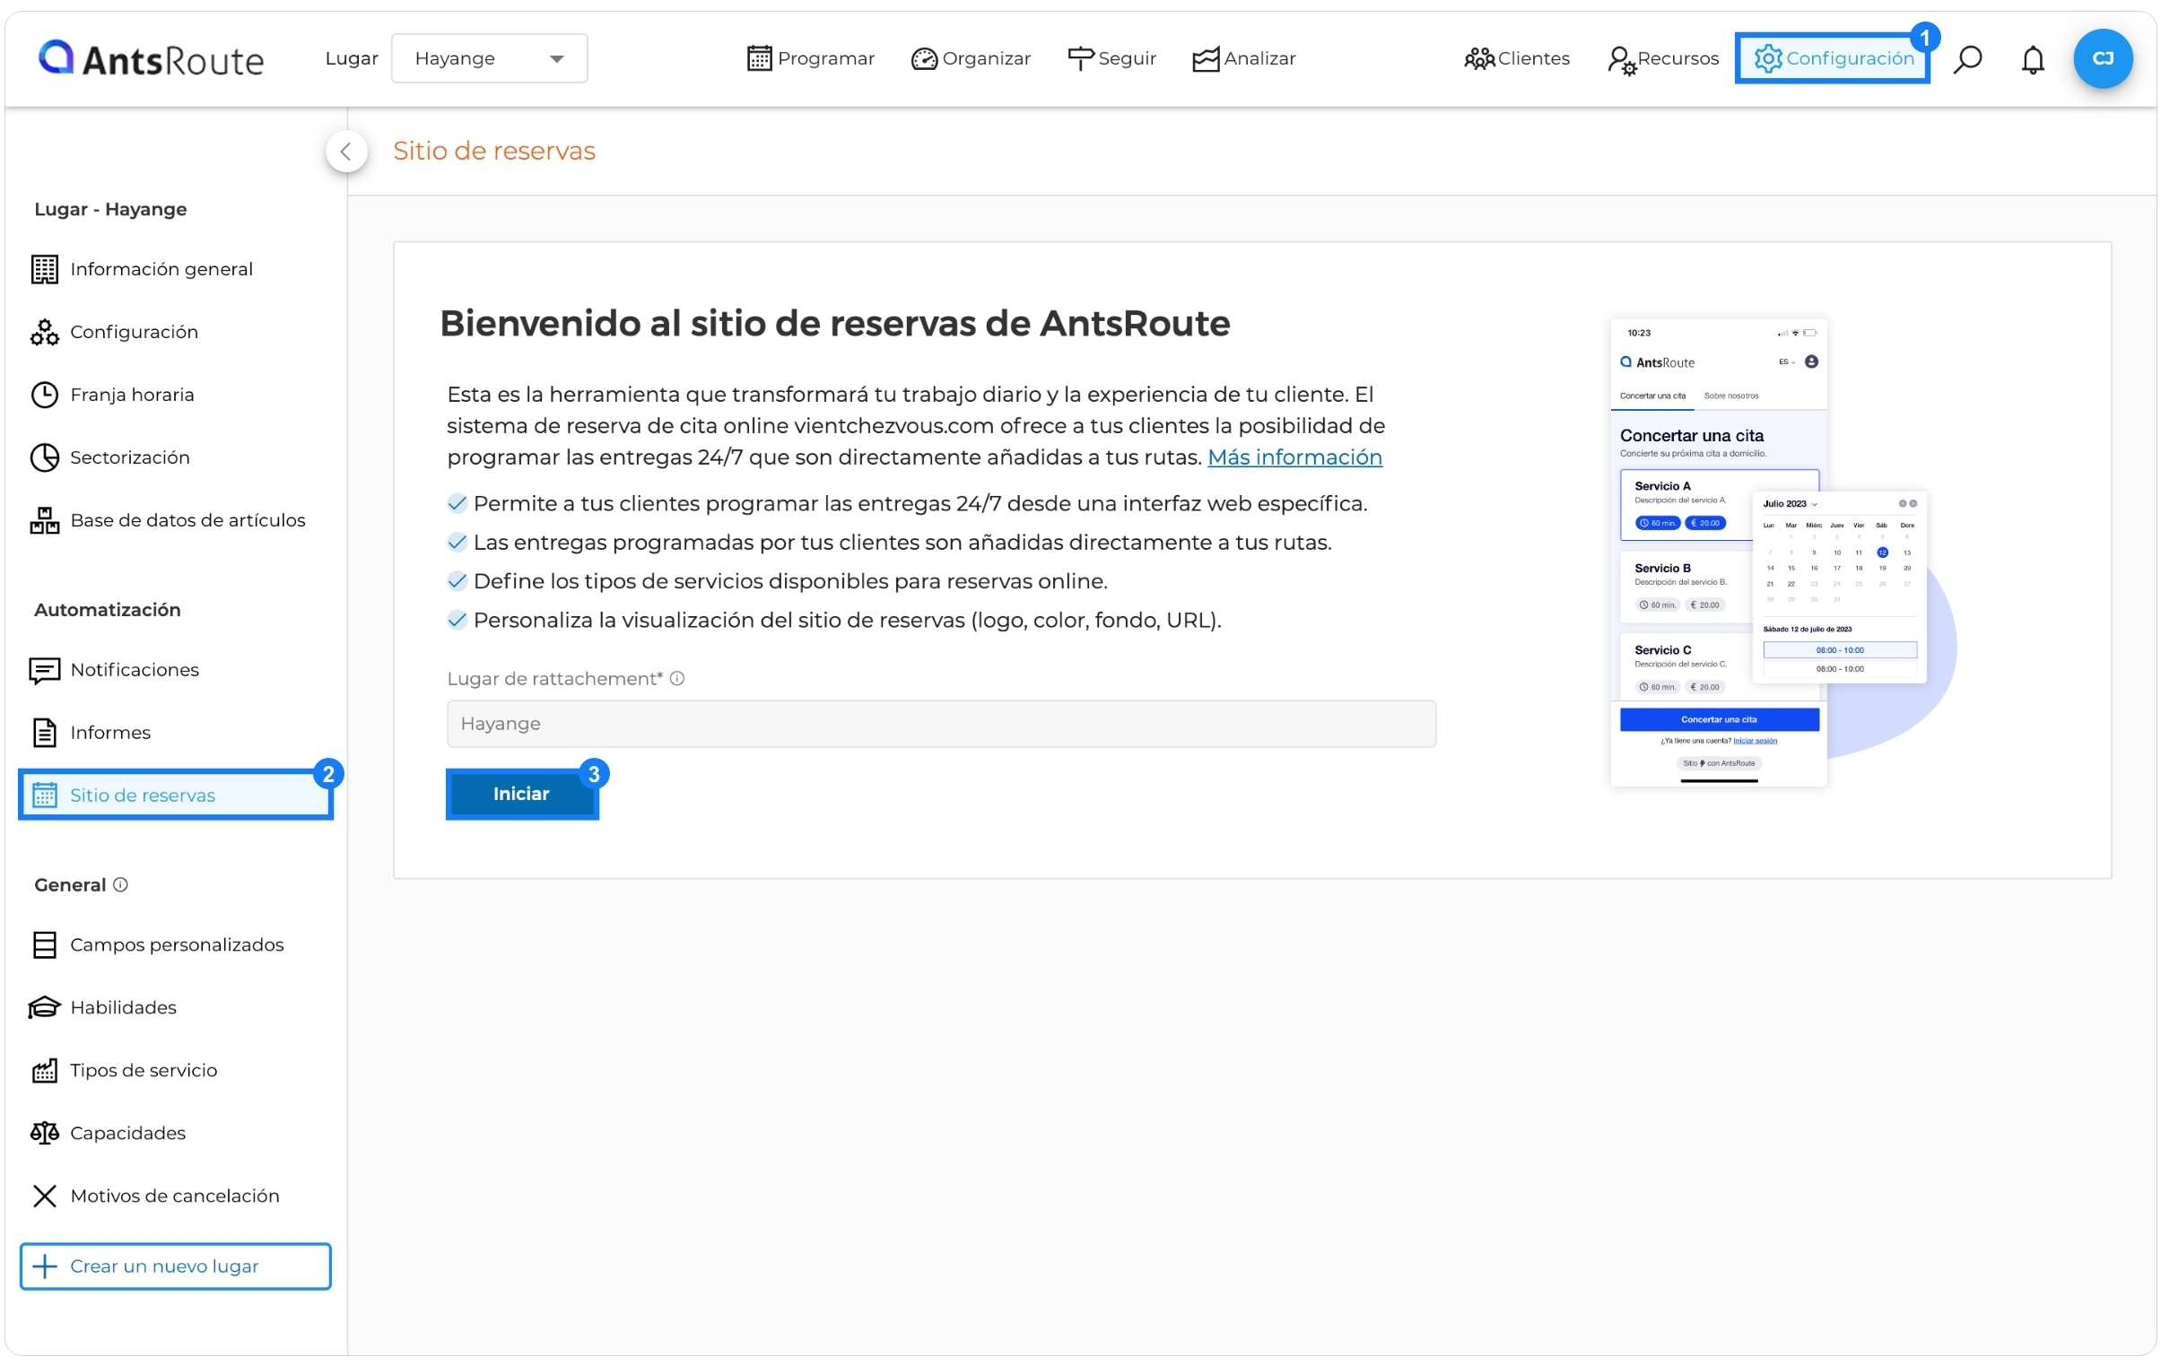Open the Lugar dropdown showing Hayange

tap(489, 58)
